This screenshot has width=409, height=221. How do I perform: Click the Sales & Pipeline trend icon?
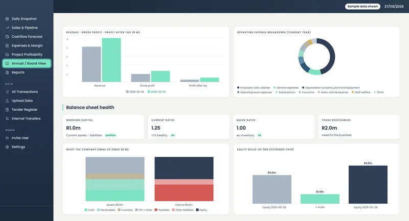7,28
